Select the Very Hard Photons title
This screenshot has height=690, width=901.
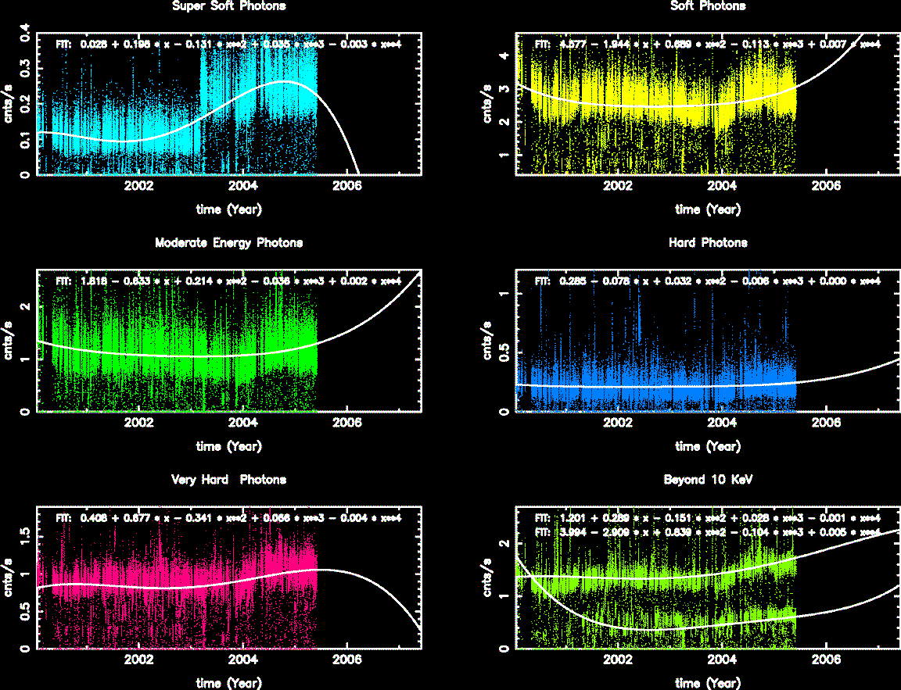pyautogui.click(x=228, y=480)
